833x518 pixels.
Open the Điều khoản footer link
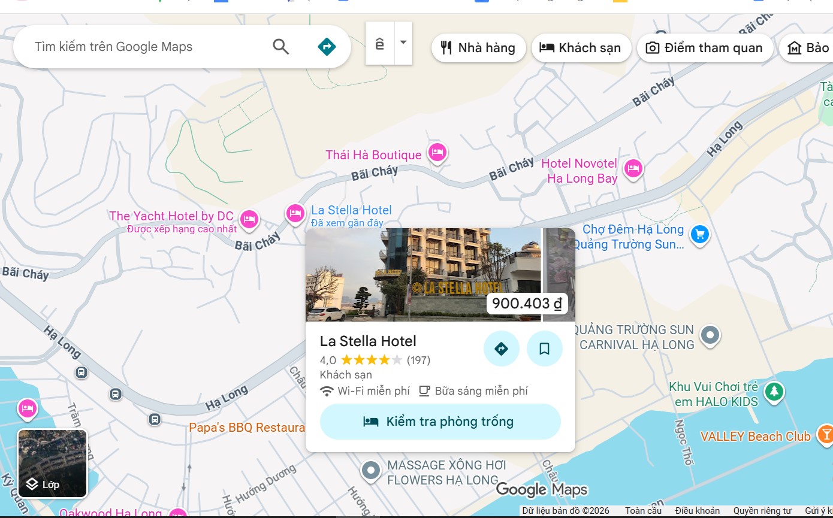click(698, 511)
